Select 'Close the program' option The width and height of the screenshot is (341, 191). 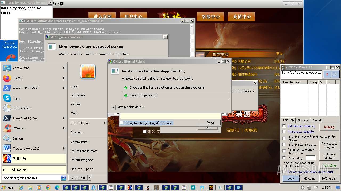(175, 95)
